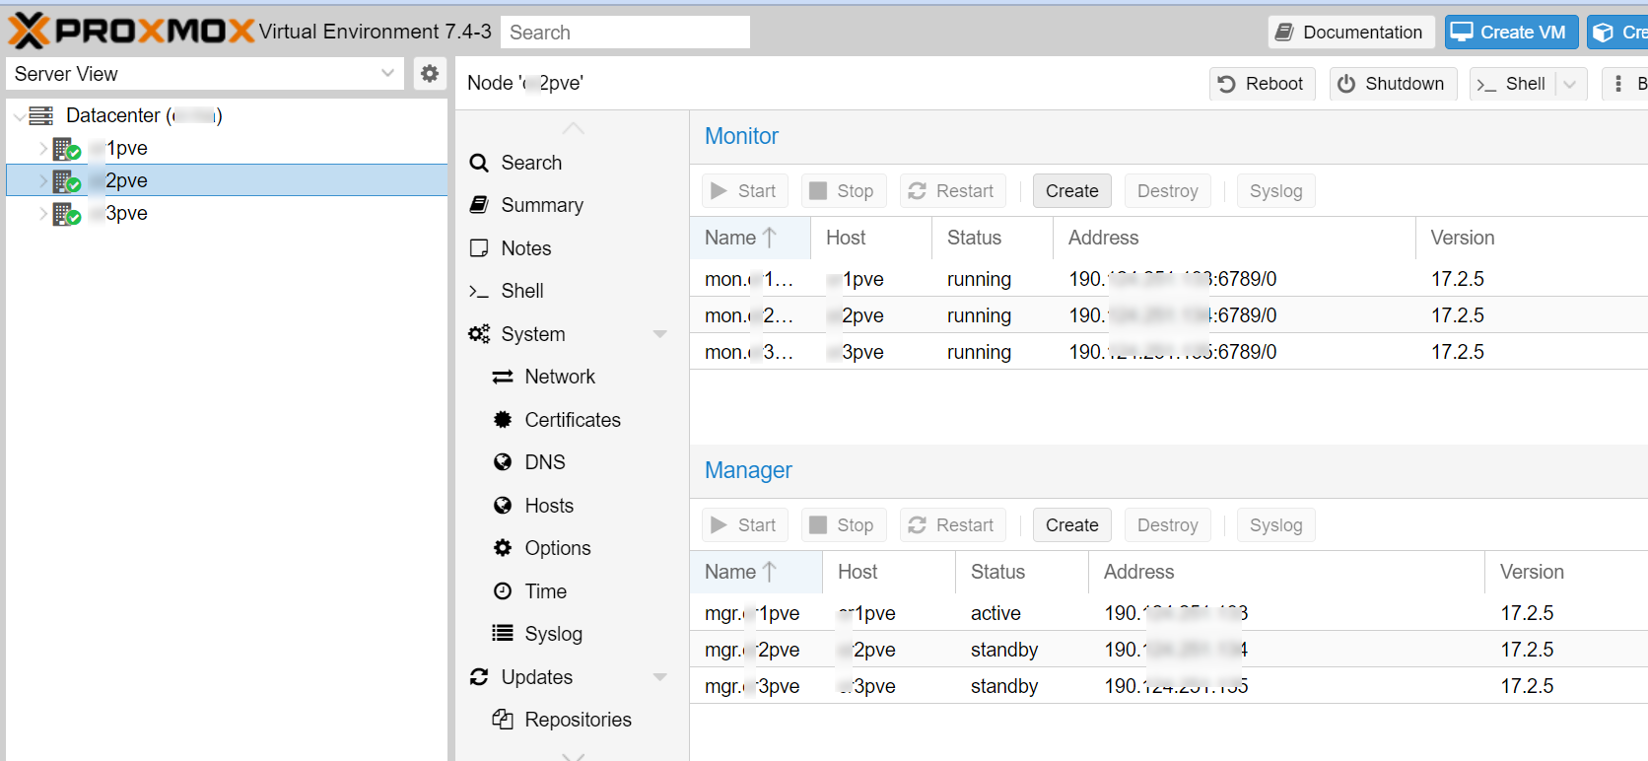The image size is (1648, 761).
Task: Collapse the System menu section
Action: coord(660,334)
